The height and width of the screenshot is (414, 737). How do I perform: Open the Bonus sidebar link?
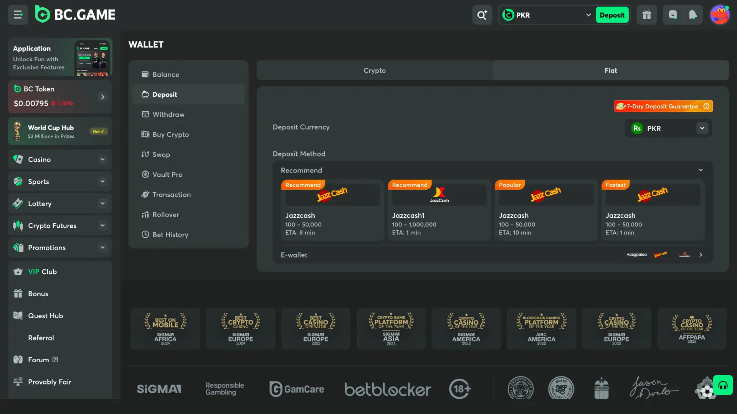tap(60, 294)
